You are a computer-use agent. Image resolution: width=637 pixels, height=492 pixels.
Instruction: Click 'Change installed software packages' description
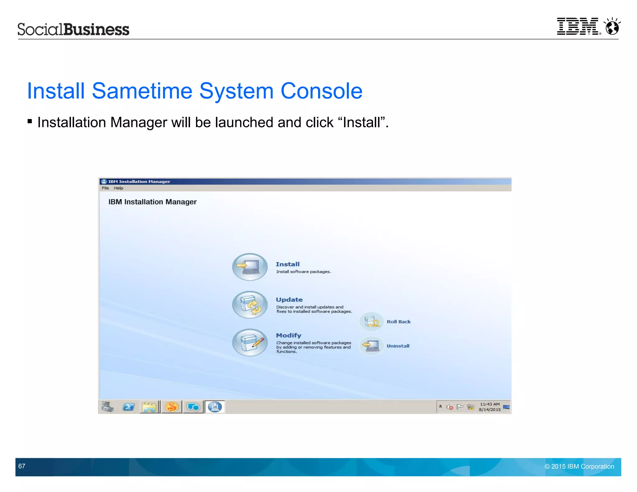[314, 347]
